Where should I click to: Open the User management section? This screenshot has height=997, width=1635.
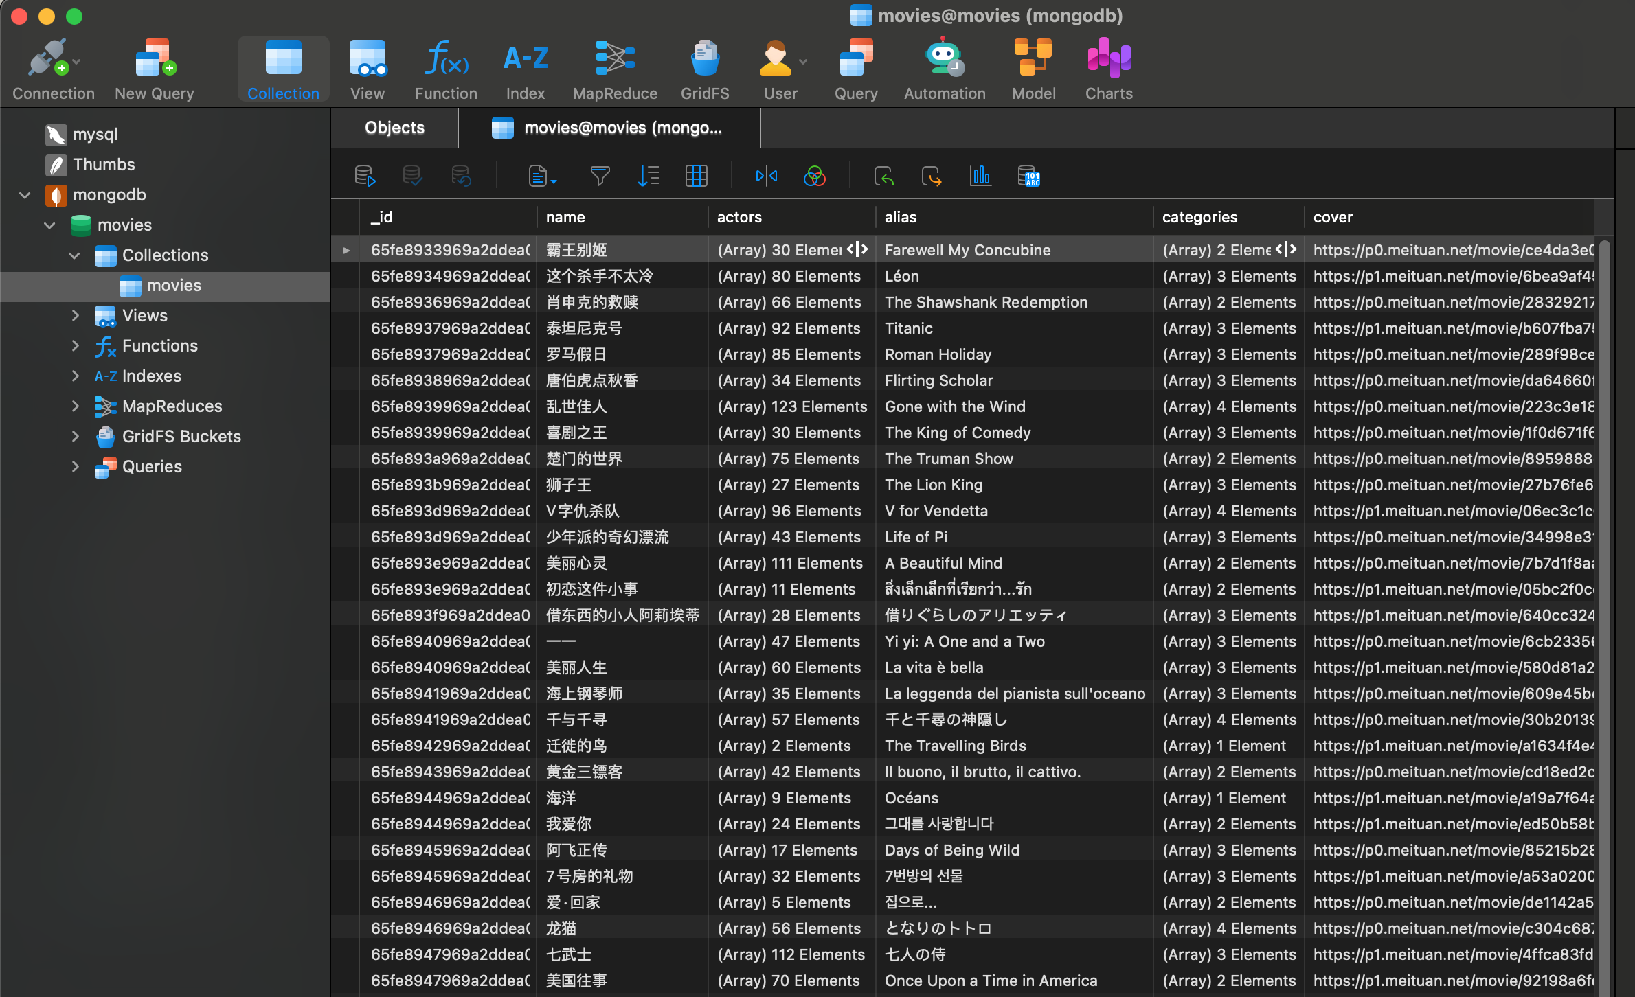[781, 70]
